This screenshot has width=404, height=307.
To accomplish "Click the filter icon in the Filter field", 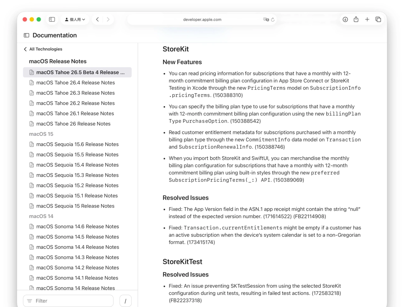I will 29,301.
